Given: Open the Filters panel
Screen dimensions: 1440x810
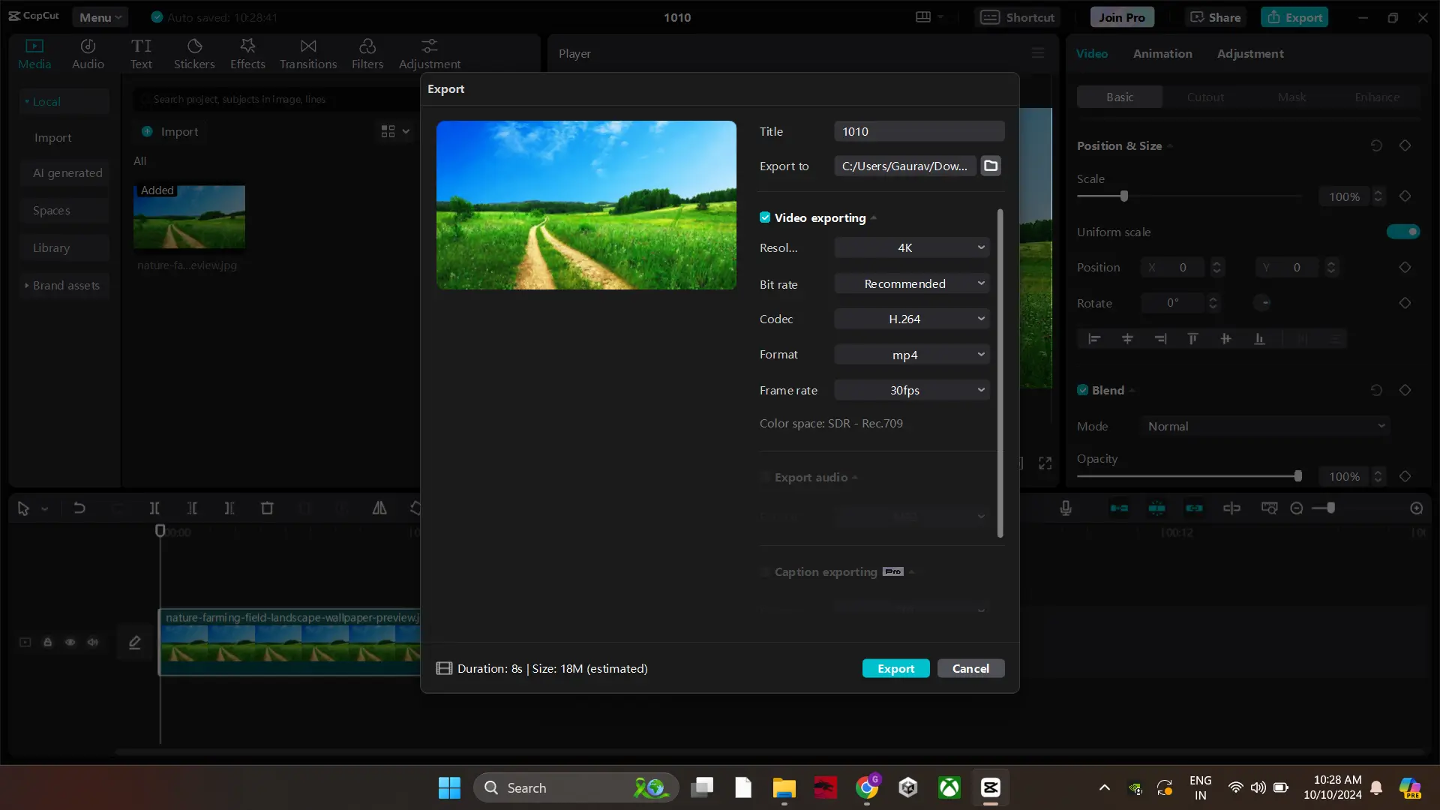Looking at the screenshot, I should 367,54.
